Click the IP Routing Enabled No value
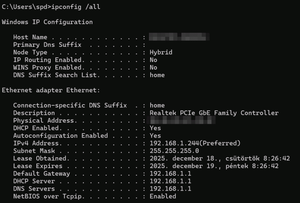 [153, 60]
